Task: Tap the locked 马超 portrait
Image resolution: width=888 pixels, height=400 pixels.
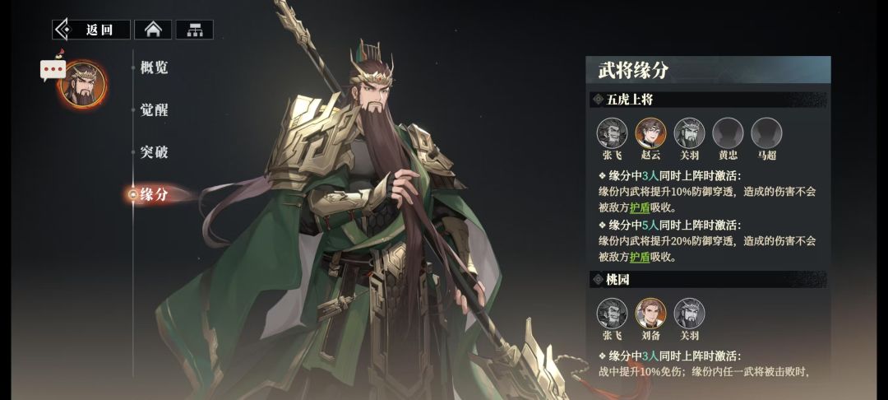Action: [x=766, y=133]
